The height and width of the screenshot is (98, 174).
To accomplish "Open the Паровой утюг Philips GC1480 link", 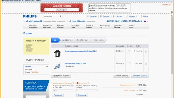I will (x=76, y=63).
